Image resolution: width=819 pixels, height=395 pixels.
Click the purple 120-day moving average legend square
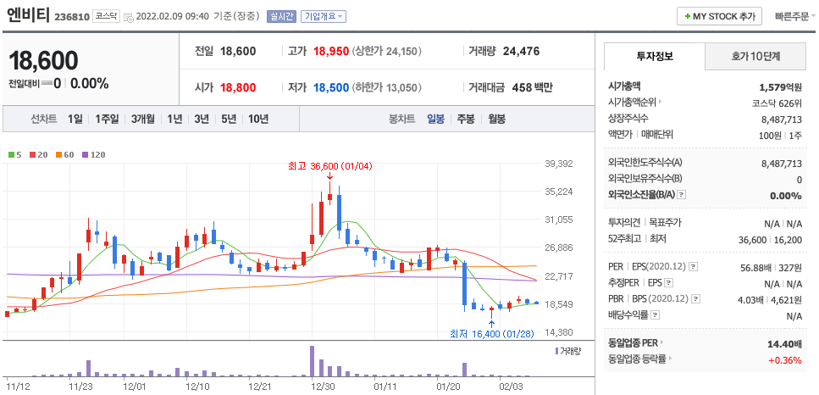(x=86, y=154)
